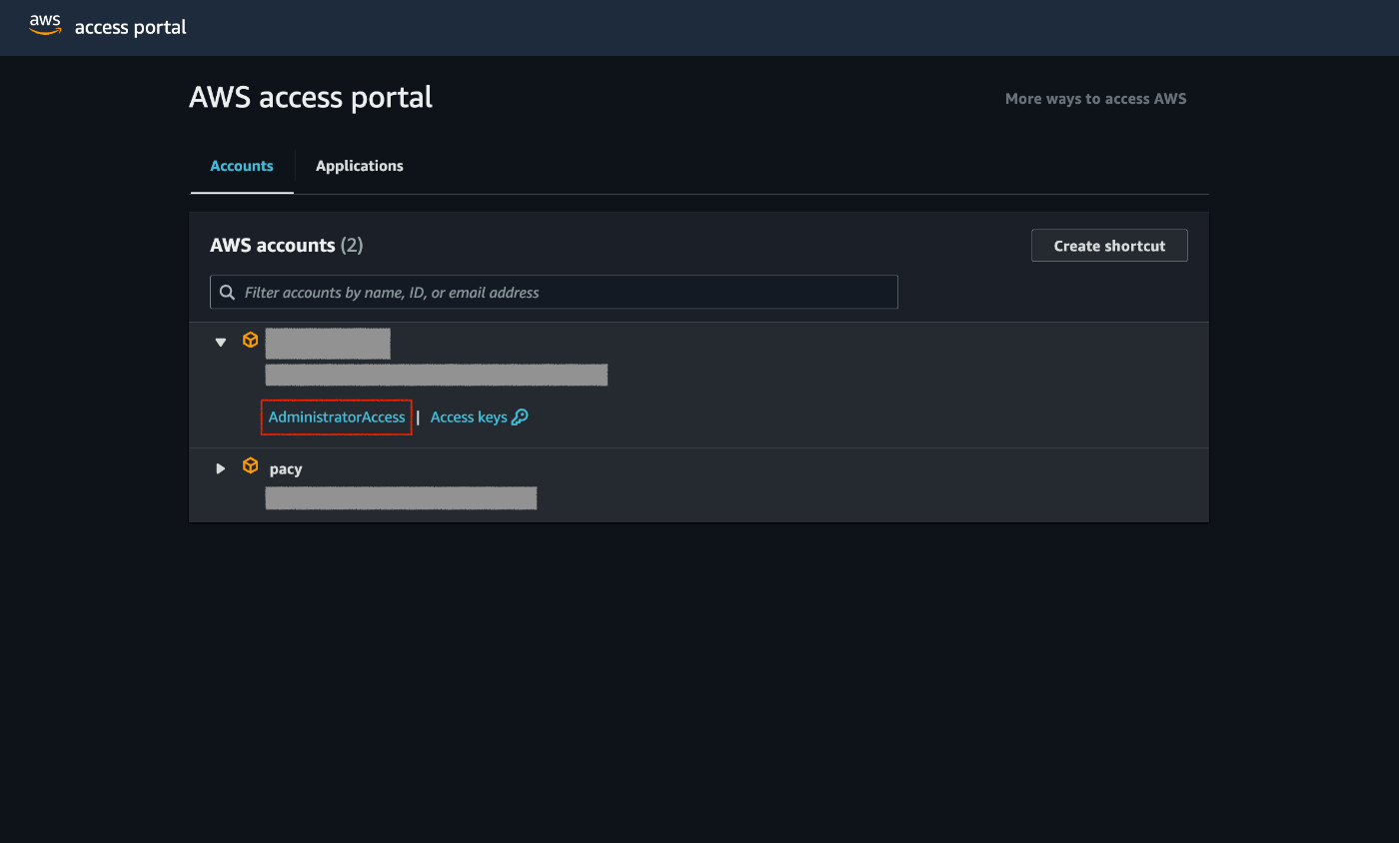1399x843 pixels.
Task: Expand the pacy account row
Action: pyautogui.click(x=221, y=468)
